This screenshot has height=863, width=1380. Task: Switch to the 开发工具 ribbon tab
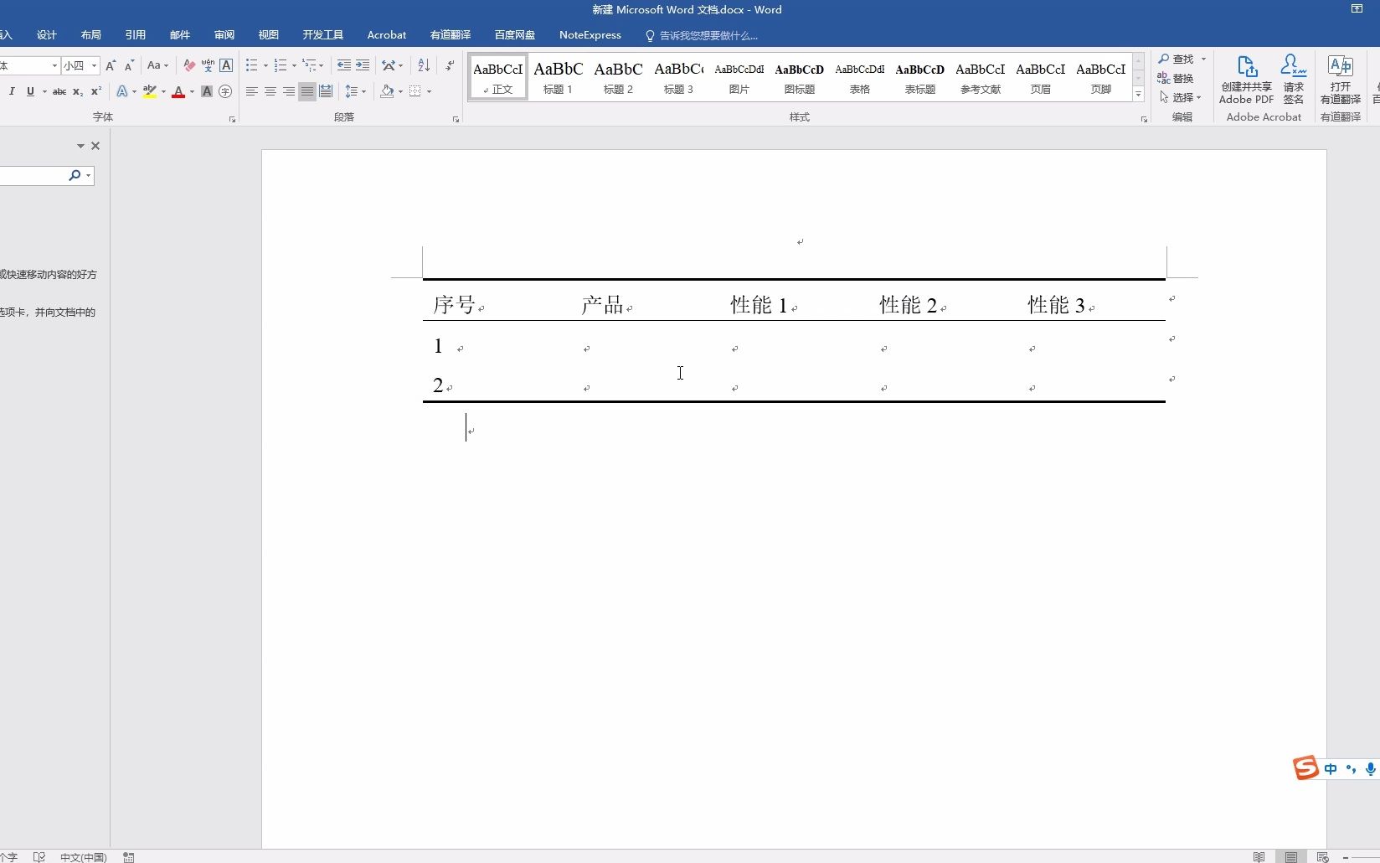coord(323,35)
